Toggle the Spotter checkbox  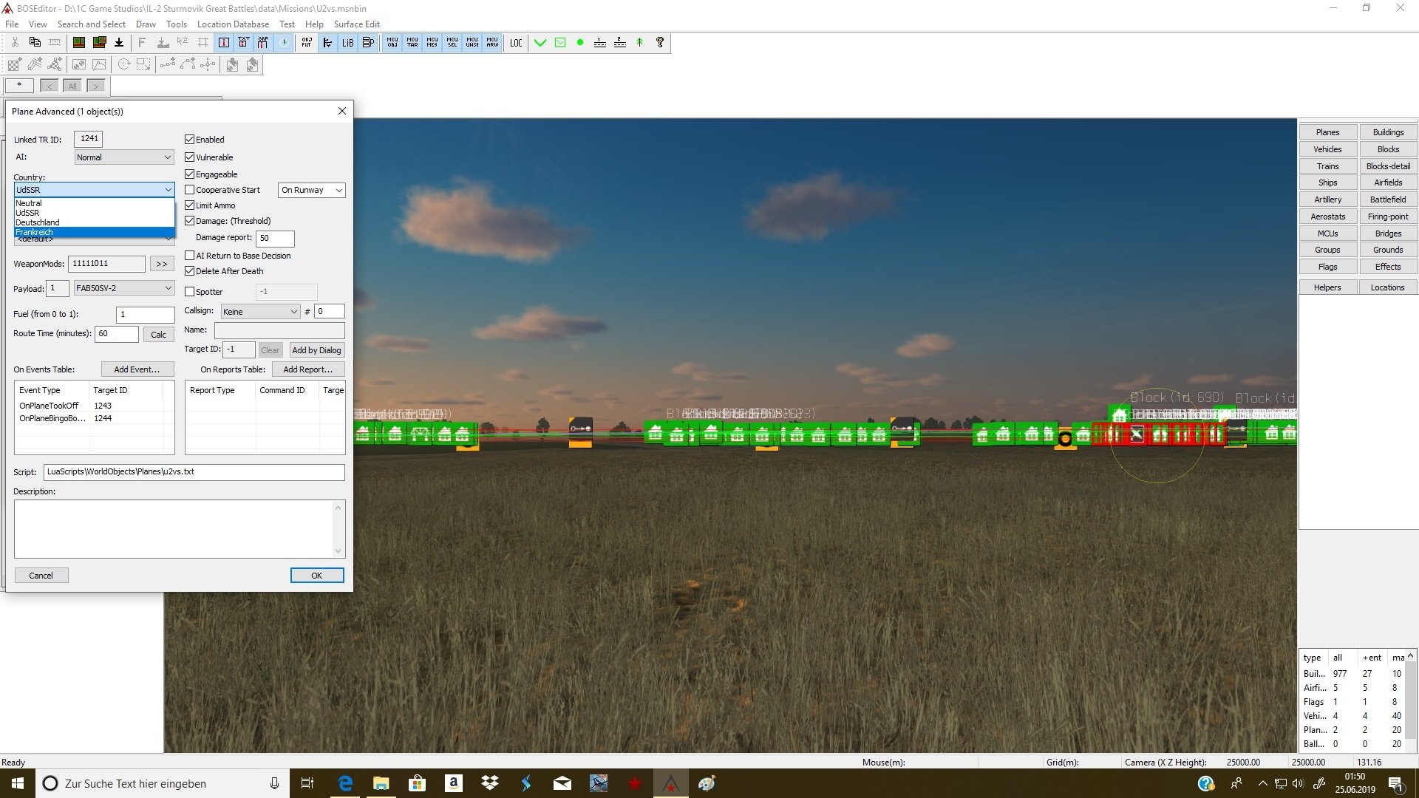click(190, 292)
